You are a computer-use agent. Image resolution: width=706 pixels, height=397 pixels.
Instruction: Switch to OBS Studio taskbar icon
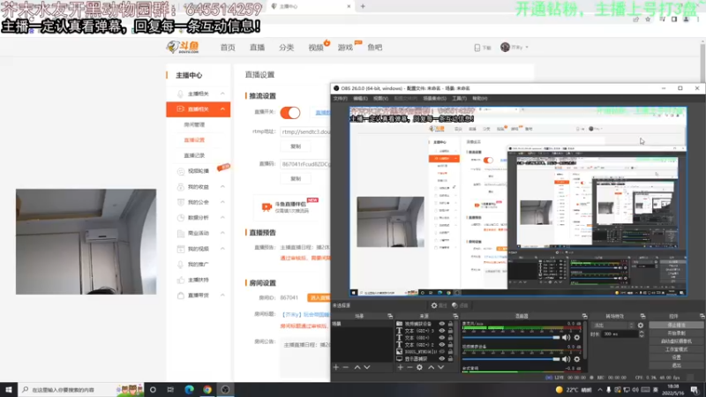pos(226,389)
